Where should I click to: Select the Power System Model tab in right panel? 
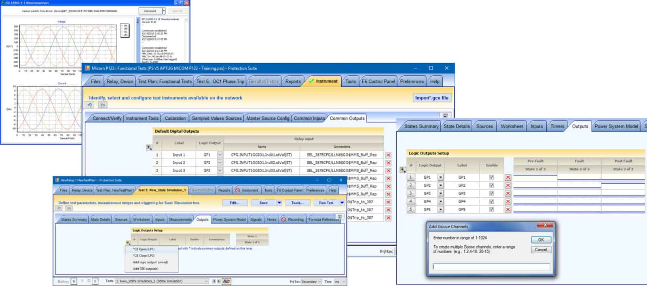click(616, 127)
